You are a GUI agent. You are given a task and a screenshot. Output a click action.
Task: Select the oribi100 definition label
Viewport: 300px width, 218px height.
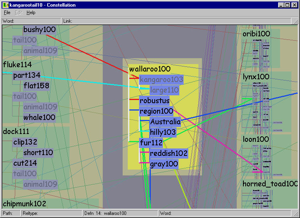[x=256, y=34]
